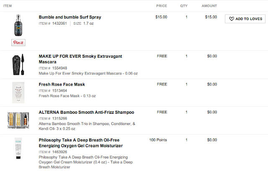Screen dimensions: 268x174
Task: Click the PRICE column header
Action: 162,6
